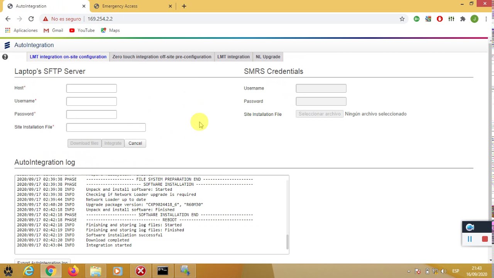Open the Maps bookmark
Image resolution: width=494 pixels, height=278 pixels.
(x=110, y=30)
